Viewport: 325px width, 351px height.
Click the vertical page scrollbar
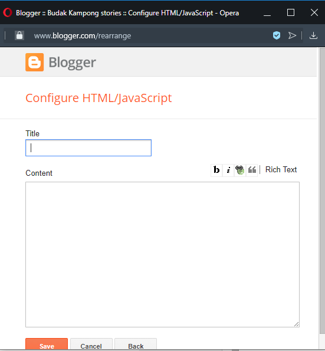click(x=322, y=191)
